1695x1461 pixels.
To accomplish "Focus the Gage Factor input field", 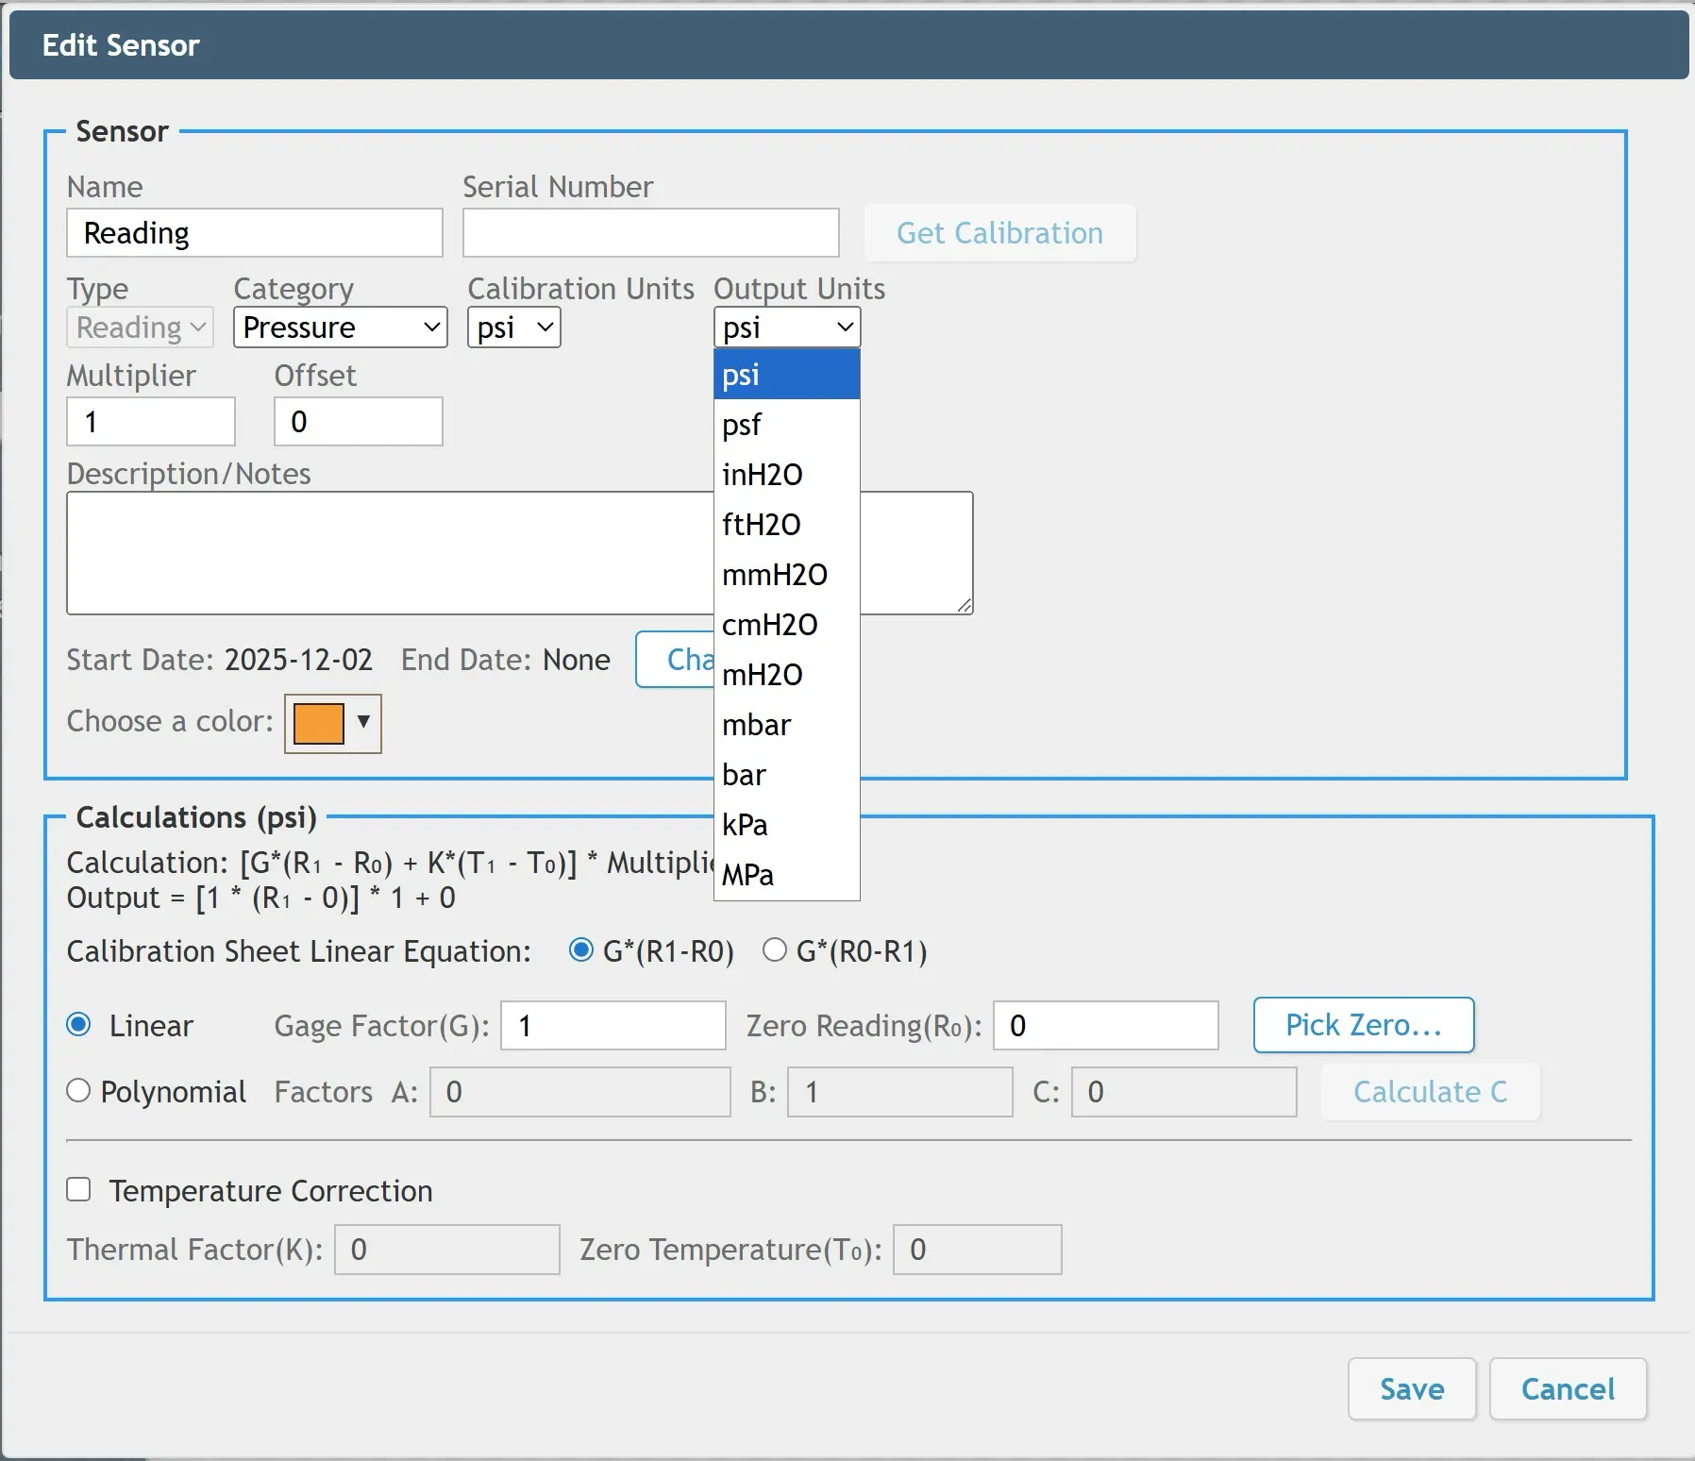I will pyautogui.click(x=613, y=1026).
